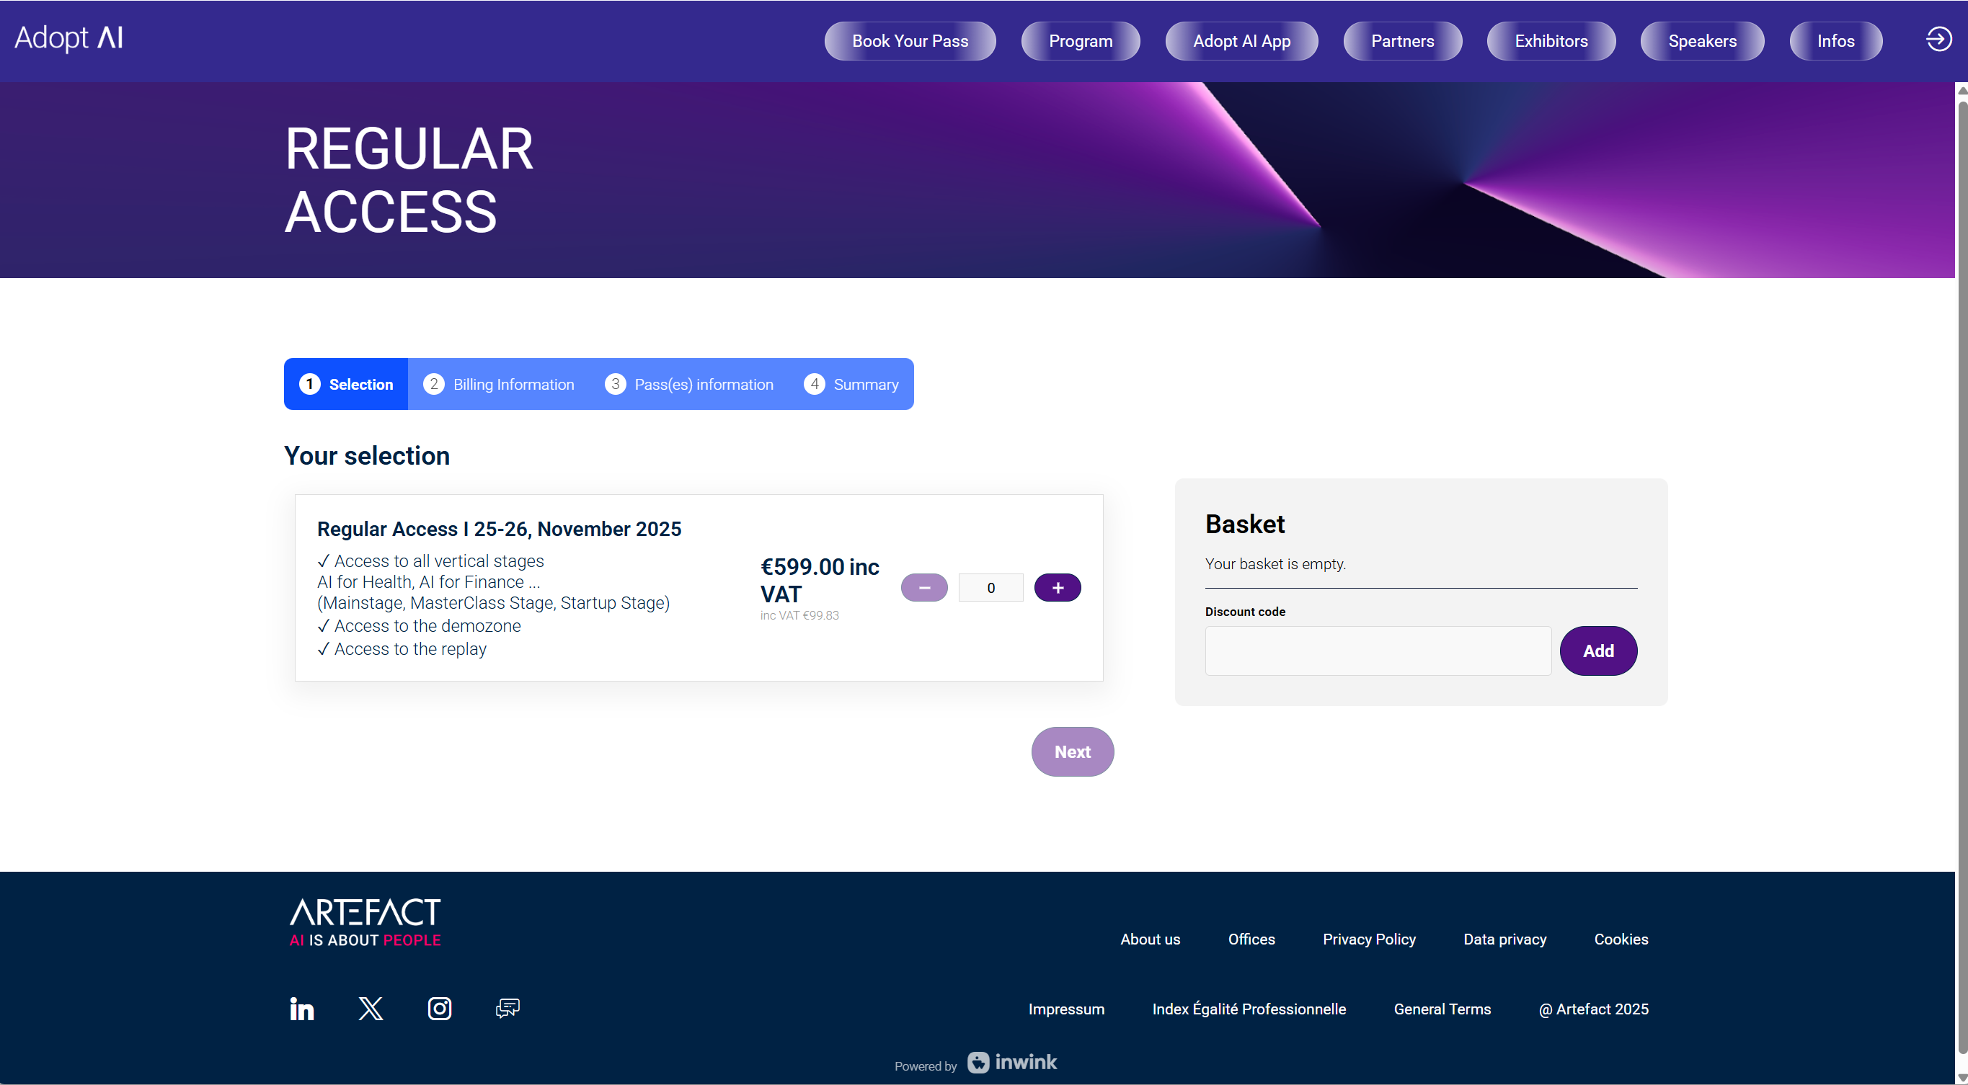Open the X (Twitter) social link

[x=371, y=1009]
